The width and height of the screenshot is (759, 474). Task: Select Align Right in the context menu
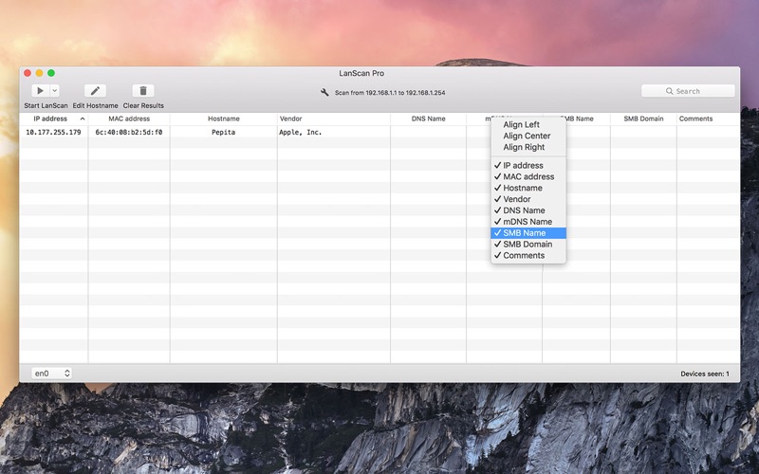click(524, 148)
